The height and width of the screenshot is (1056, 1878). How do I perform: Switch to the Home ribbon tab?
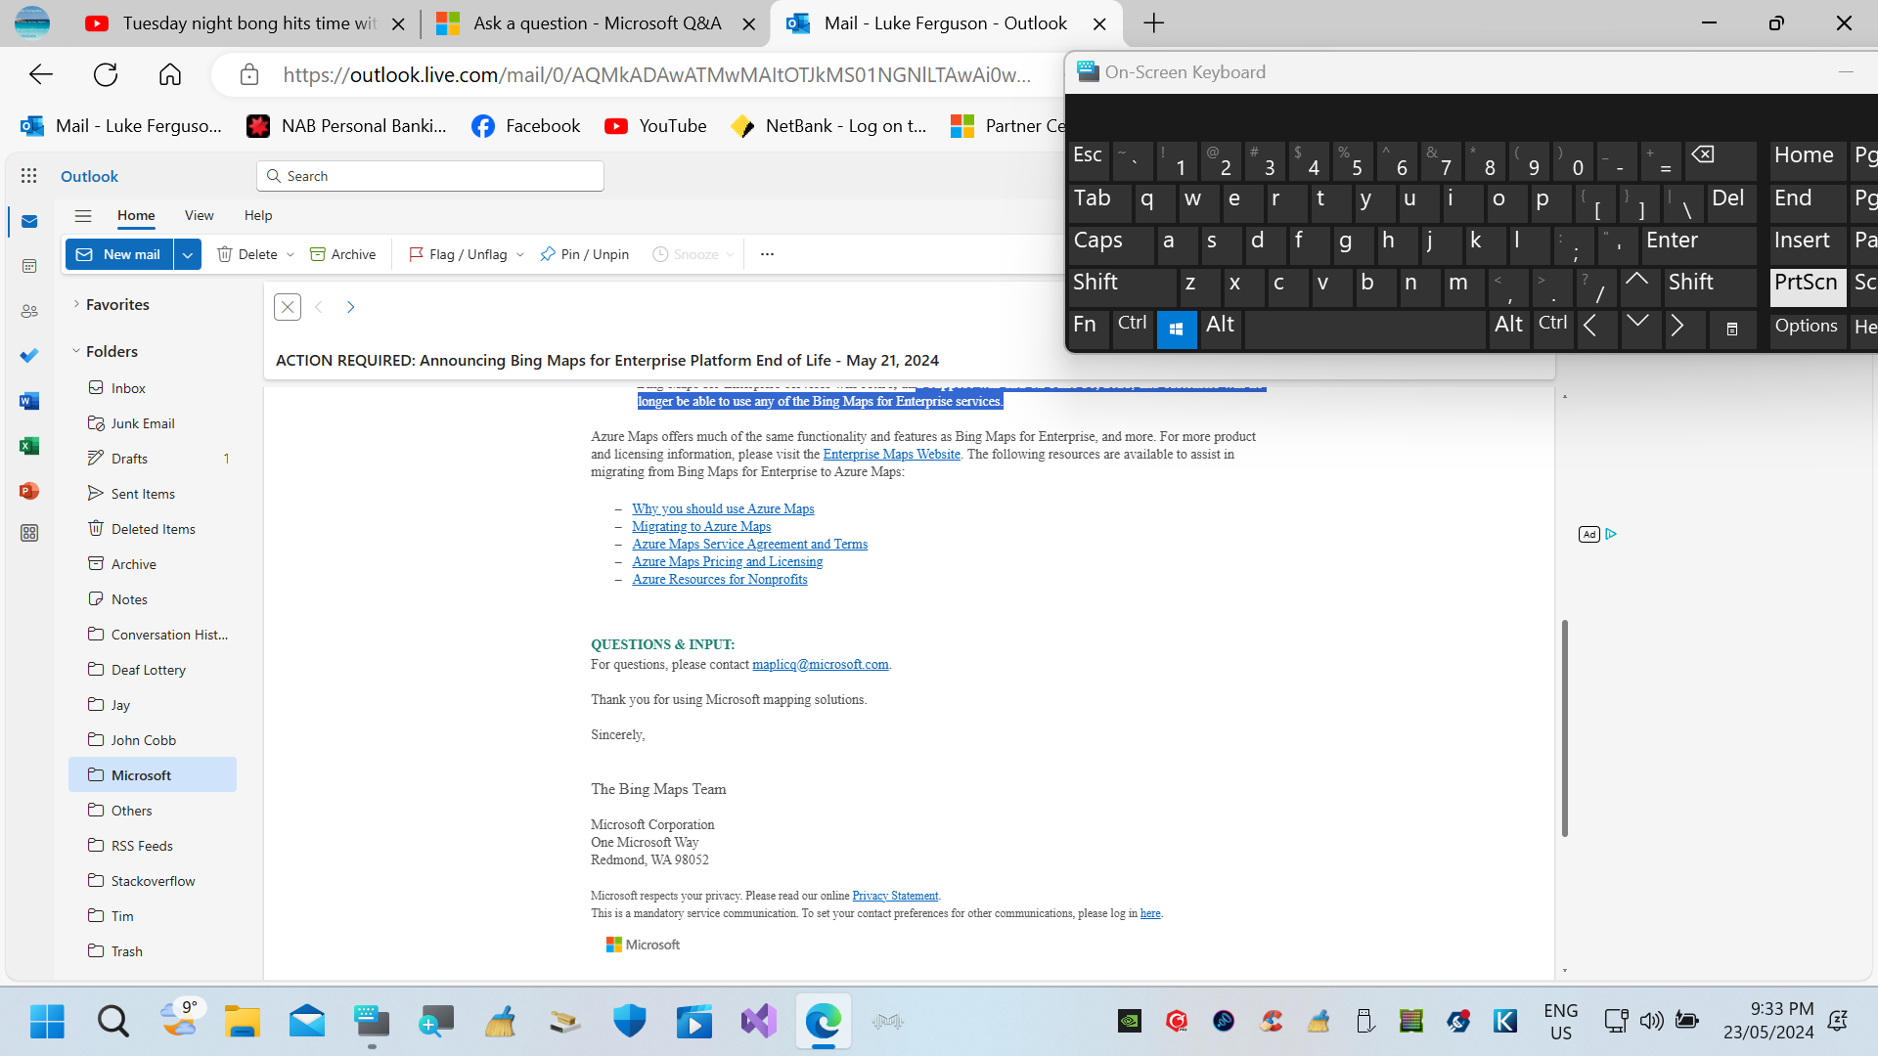tap(136, 216)
